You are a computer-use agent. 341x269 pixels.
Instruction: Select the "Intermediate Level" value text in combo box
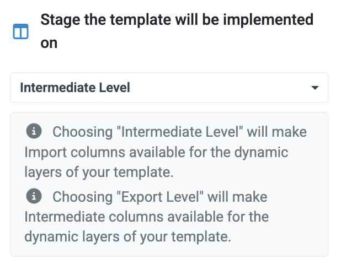75,88
